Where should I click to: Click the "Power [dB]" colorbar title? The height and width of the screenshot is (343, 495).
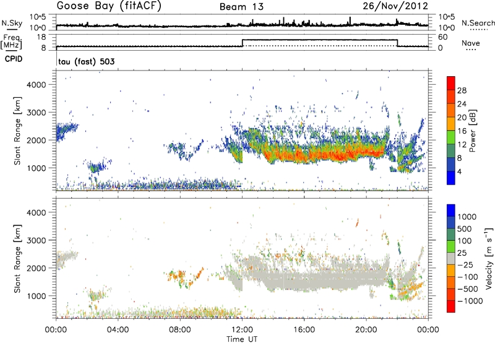click(x=472, y=131)
